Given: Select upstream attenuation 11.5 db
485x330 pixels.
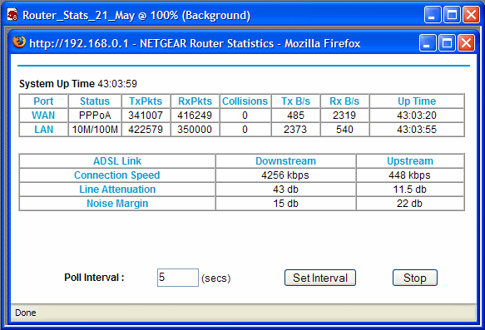Looking at the screenshot, I should tap(409, 190).
